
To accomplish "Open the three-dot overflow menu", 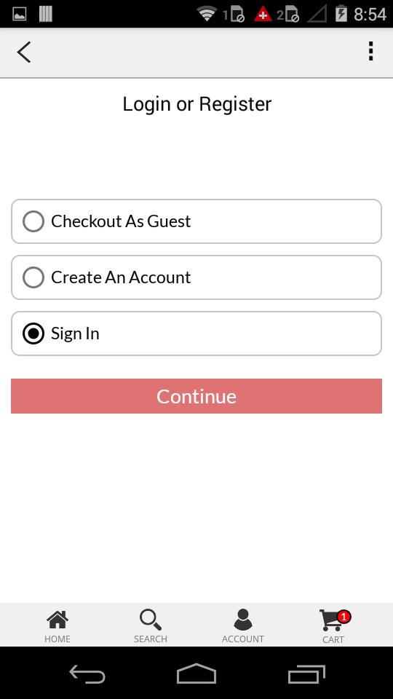I will coord(370,51).
